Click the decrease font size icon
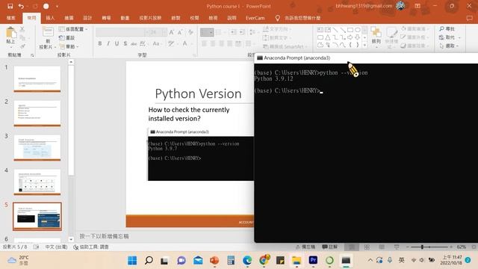 click(180, 32)
